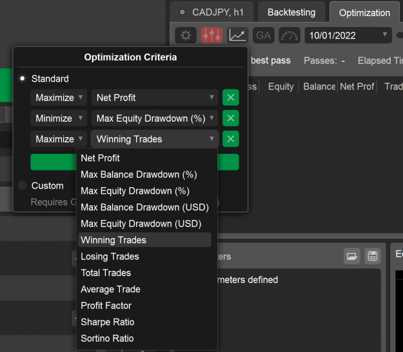Remove the Net Profit criterion with X
The width and height of the screenshot is (403, 352).
pyautogui.click(x=231, y=98)
